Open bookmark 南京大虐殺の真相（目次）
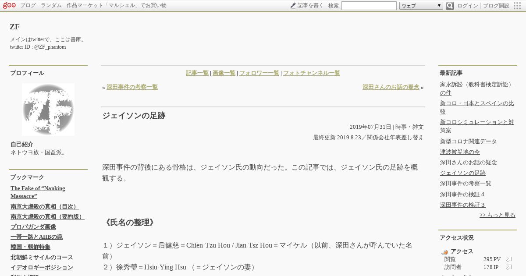 44,206
